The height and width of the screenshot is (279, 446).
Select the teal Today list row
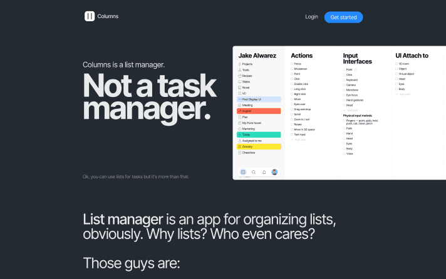pyautogui.click(x=259, y=134)
